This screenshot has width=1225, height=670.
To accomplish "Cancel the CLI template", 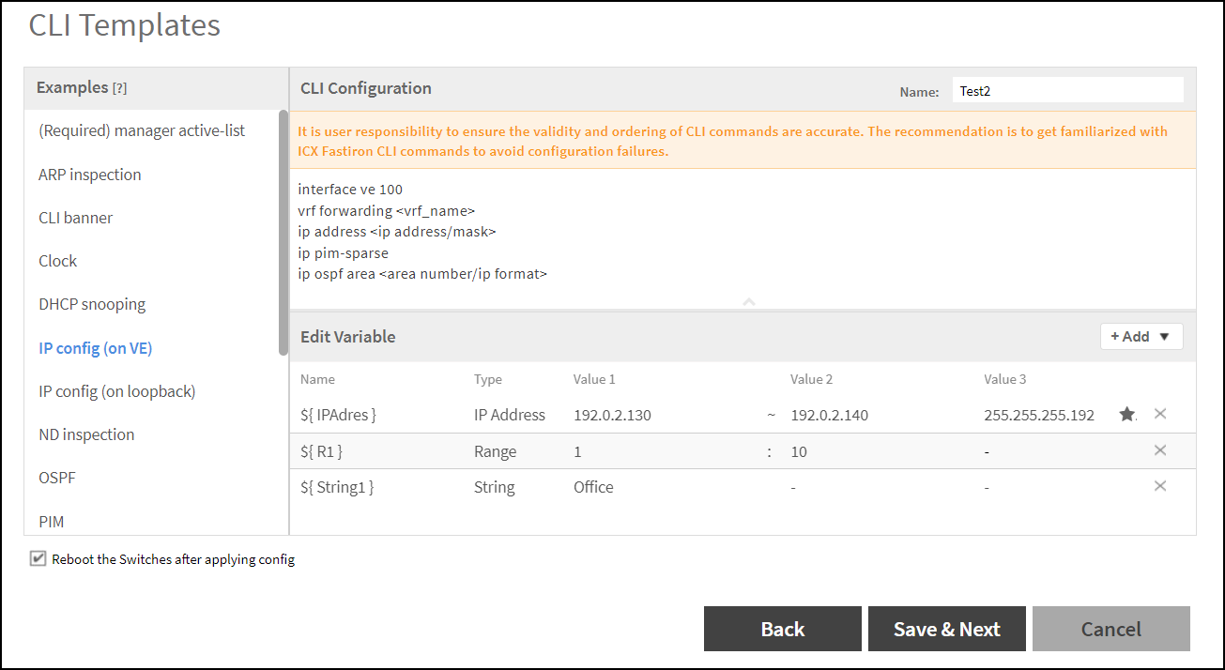I will click(1111, 629).
